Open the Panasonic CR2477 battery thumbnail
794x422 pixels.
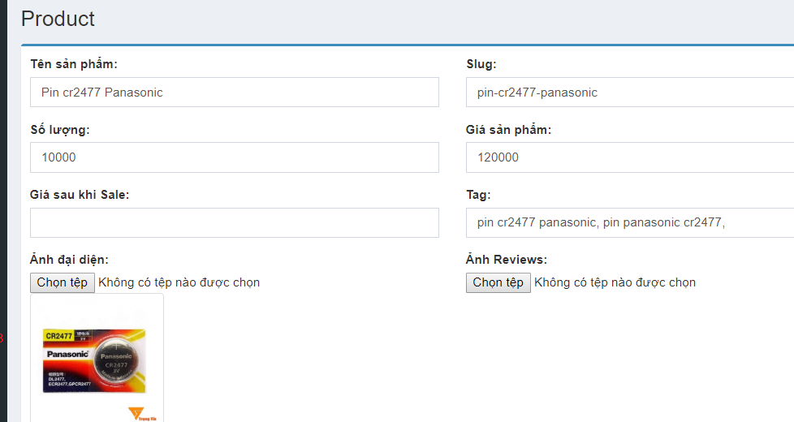point(97,358)
